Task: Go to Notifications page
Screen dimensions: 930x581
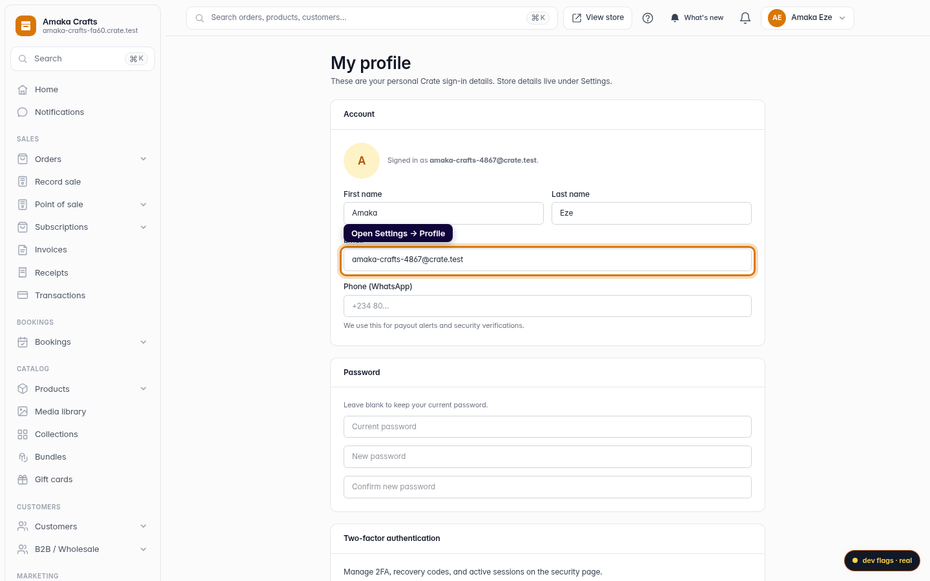Action: (x=83, y=112)
